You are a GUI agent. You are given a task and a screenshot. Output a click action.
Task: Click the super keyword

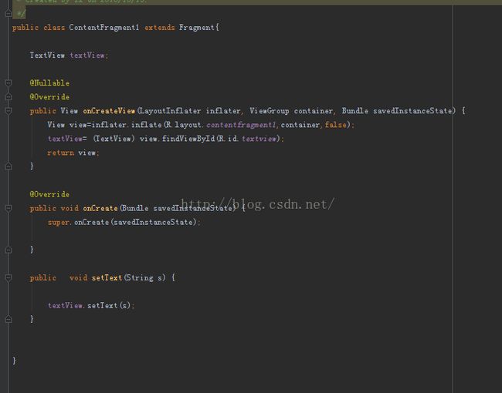[x=58, y=223]
